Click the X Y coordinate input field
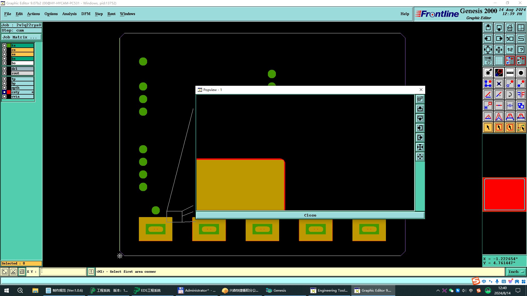 pos(63,272)
